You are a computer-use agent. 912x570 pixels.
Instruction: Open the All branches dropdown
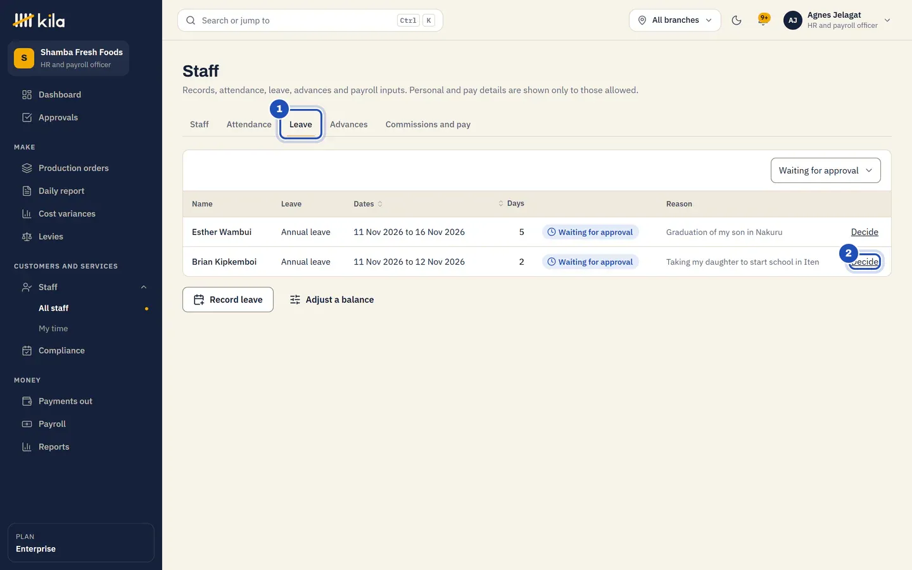pos(675,20)
